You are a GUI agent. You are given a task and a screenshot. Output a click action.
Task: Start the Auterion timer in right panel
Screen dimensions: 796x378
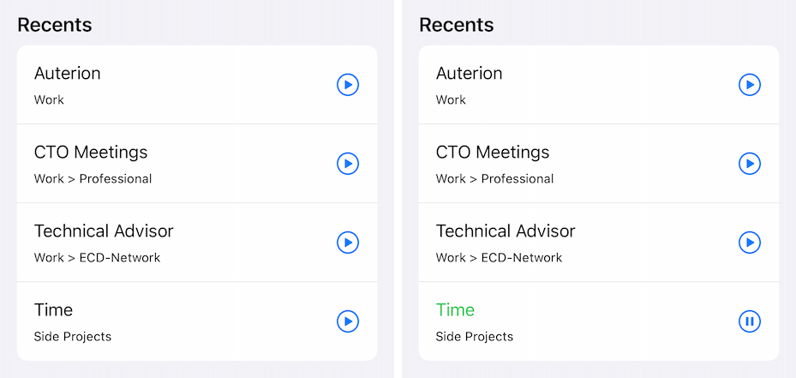pos(749,85)
